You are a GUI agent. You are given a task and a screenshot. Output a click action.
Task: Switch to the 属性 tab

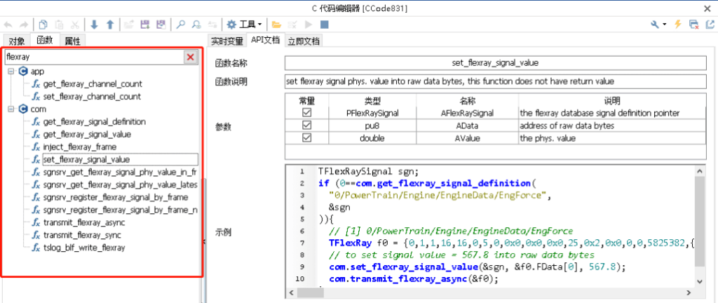tap(72, 41)
